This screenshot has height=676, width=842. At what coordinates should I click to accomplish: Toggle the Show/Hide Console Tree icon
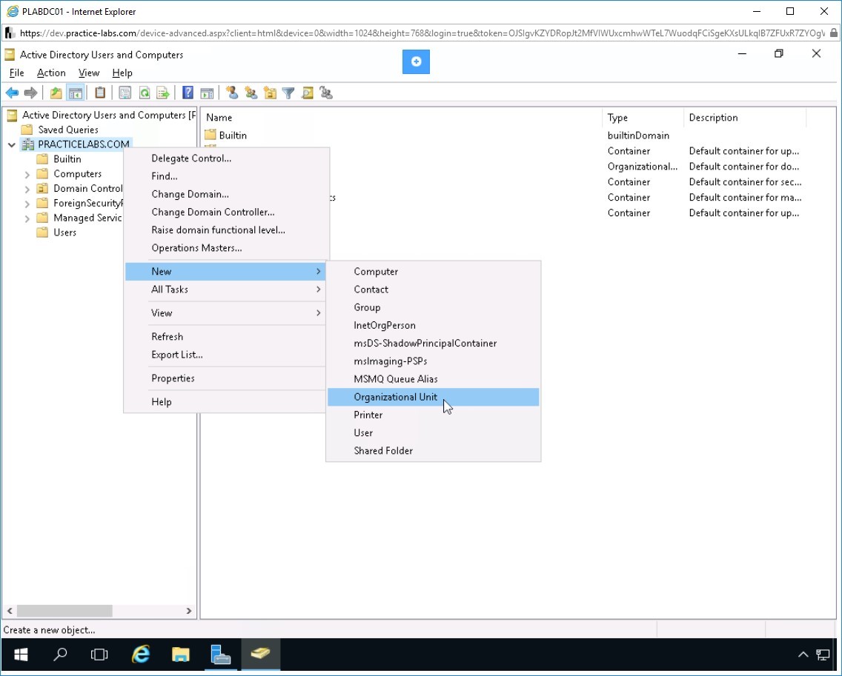pyautogui.click(x=75, y=93)
